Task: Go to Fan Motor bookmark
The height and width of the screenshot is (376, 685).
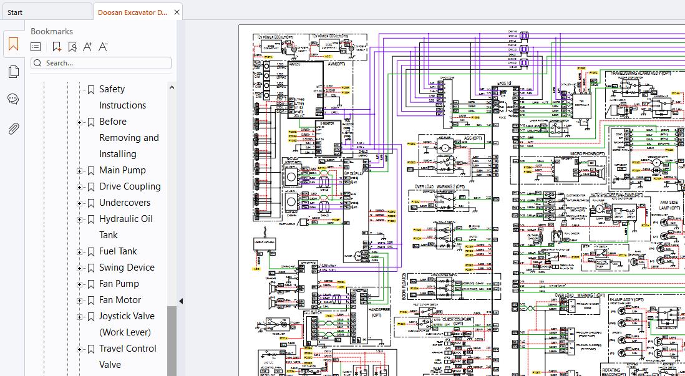Action: click(x=120, y=299)
